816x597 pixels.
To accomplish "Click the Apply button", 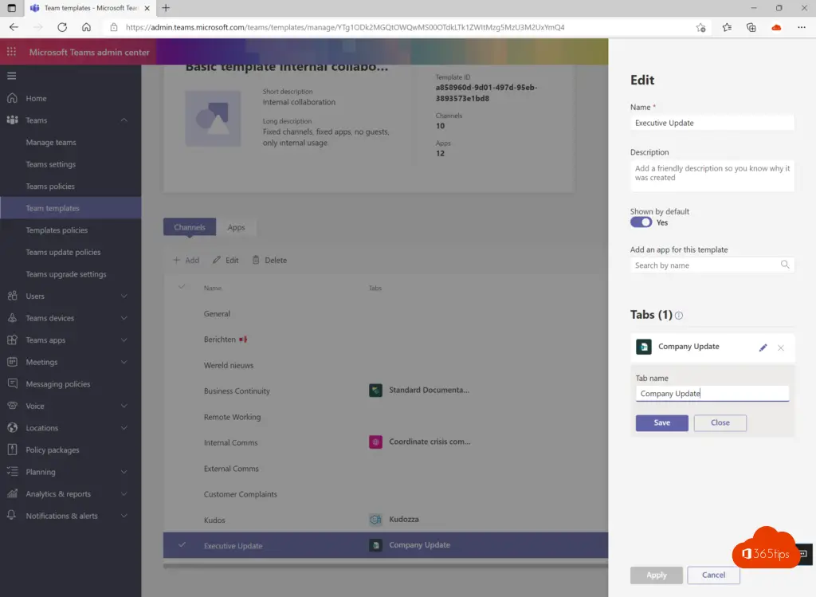I will (x=657, y=575).
